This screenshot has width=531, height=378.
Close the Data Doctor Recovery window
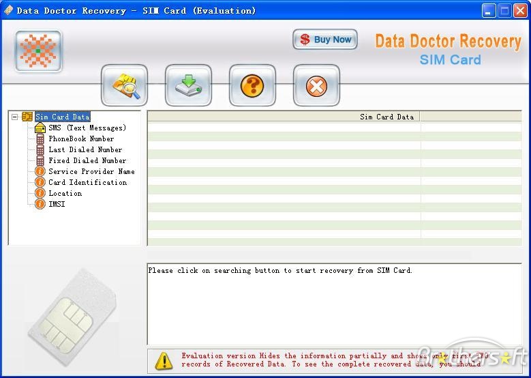tap(520, 11)
